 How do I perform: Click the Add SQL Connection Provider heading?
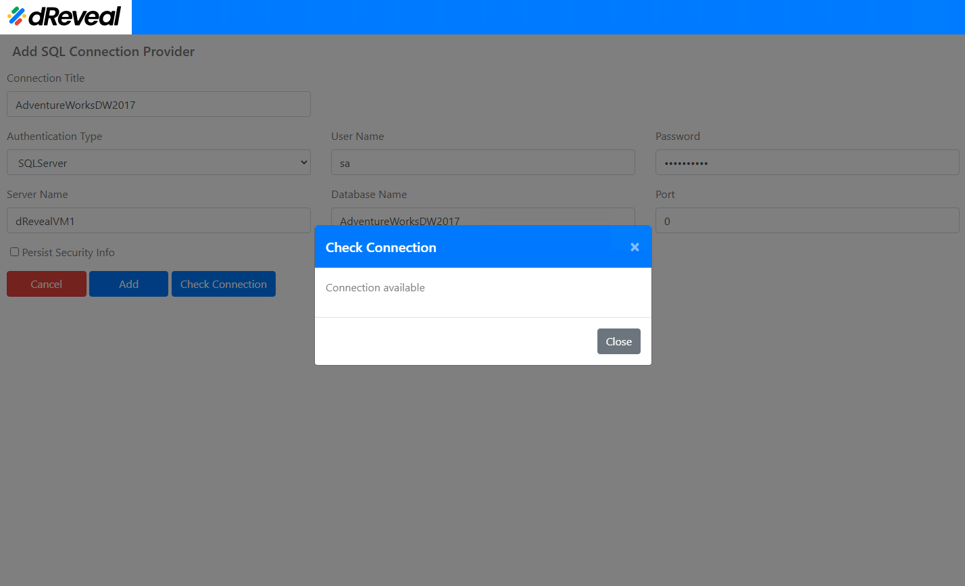pyautogui.click(x=103, y=51)
